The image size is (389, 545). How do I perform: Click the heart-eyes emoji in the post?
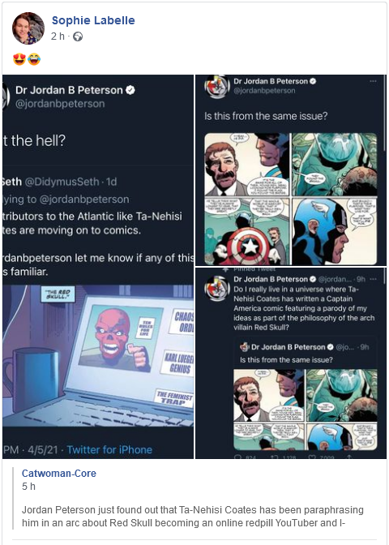pos(19,59)
